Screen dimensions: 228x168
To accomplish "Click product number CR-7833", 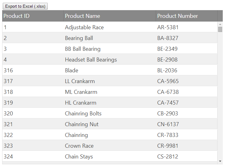I will 168,135.
